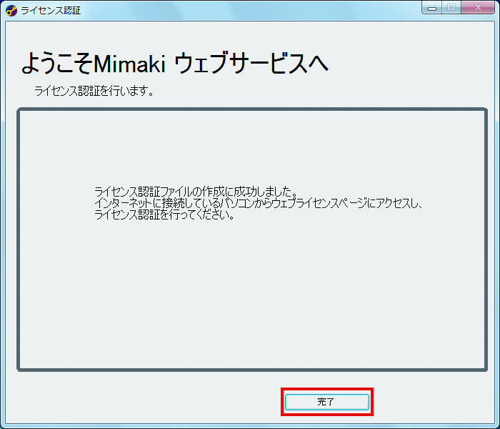The image size is (500, 429).
Task: Click the line starting with インターネットに接続している
Action: pos(259,203)
